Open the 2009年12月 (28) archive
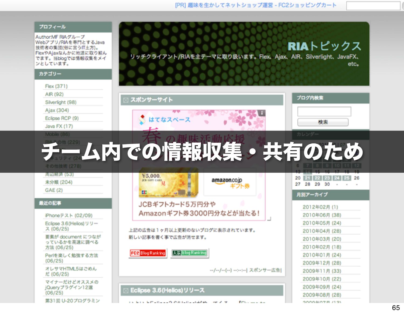This screenshot has height=314, width=404. [x=322, y=263]
